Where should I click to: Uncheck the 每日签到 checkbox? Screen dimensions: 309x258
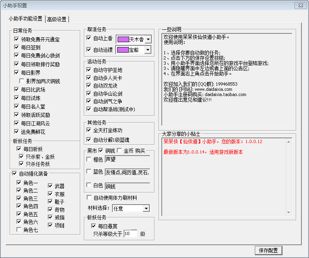click(x=16, y=47)
